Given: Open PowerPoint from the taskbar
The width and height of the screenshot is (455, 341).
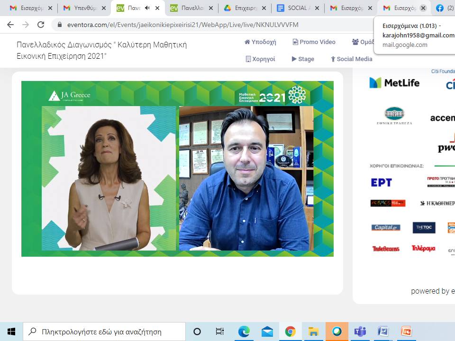Looking at the screenshot, I should point(406,332).
